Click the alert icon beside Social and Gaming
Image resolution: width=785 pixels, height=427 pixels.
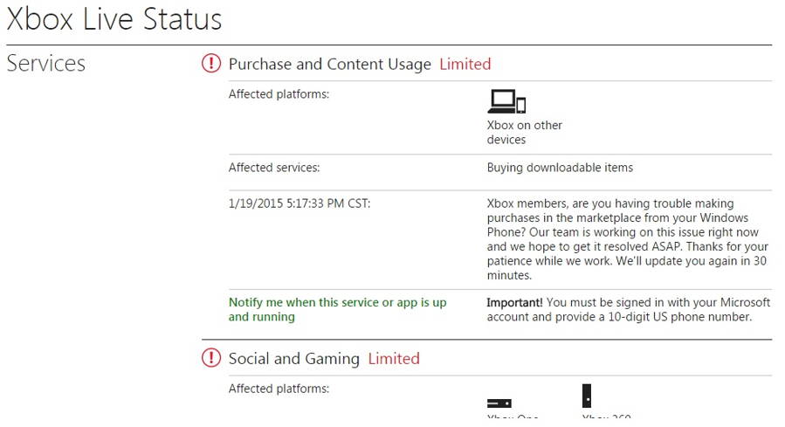(211, 358)
